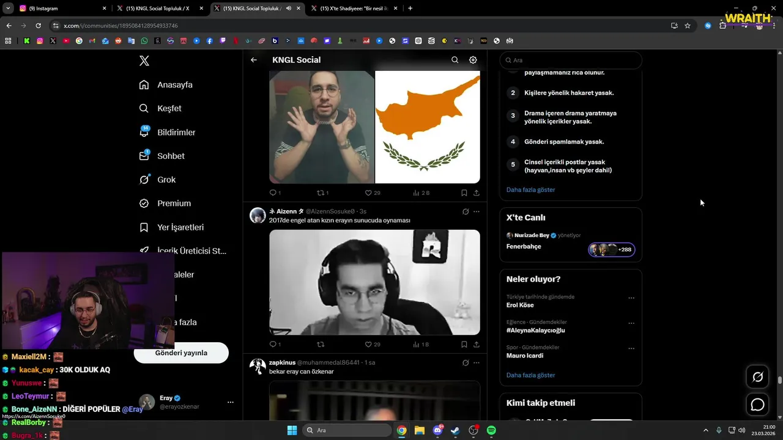The height and width of the screenshot is (440, 783).
Task: Repost Aizenn's post
Action: pyautogui.click(x=321, y=345)
